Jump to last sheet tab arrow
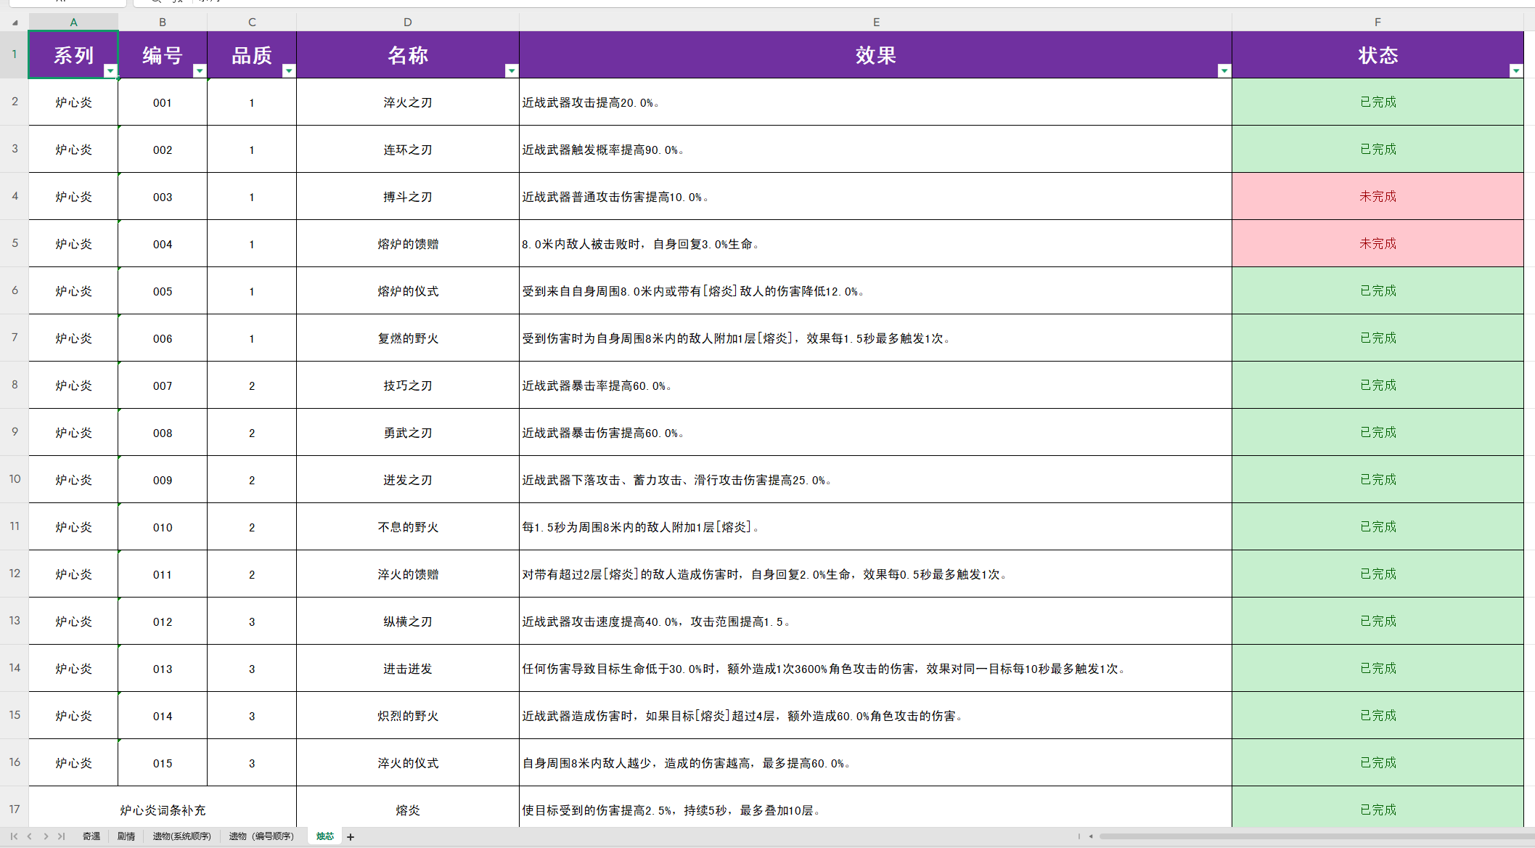Screen dimensions: 1535x848 [x=62, y=836]
